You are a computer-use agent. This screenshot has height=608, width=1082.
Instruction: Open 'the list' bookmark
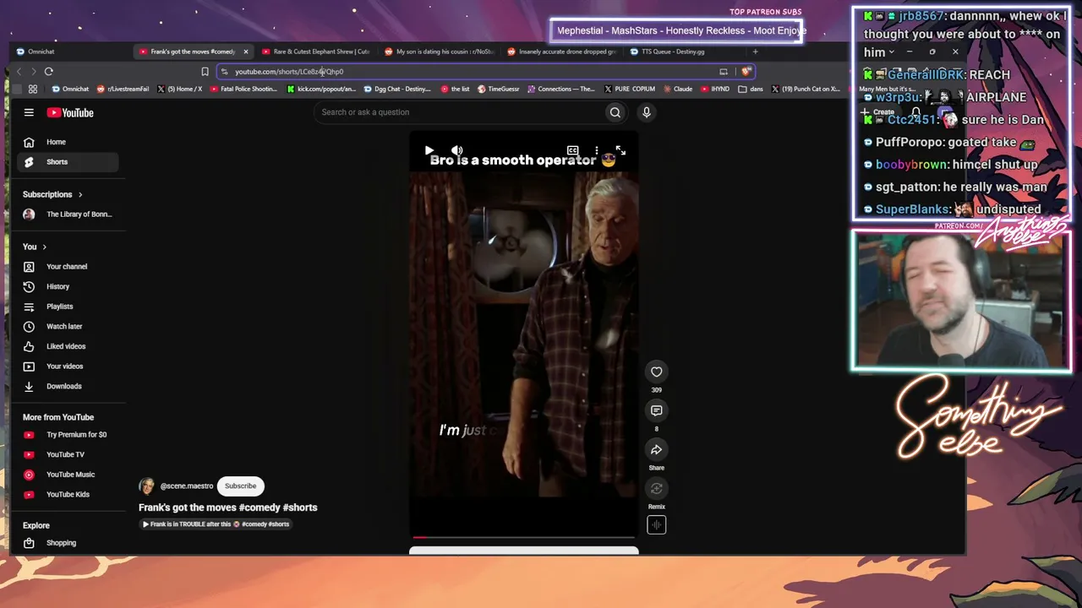tap(455, 89)
